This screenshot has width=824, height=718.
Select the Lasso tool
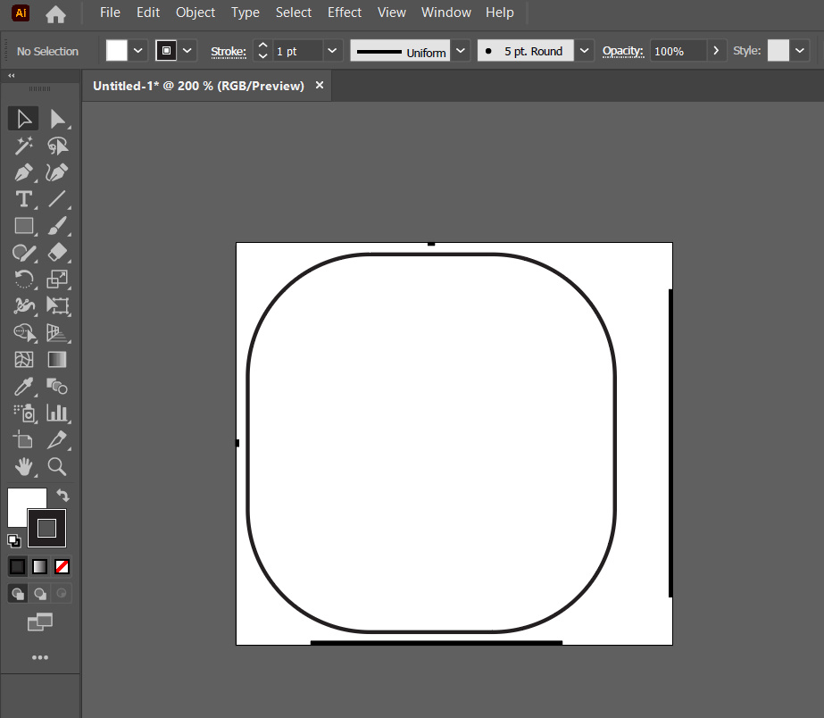click(x=57, y=146)
